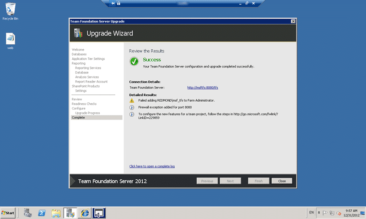The height and width of the screenshot is (219, 366).
Task: Select the Complete step in sidebar
Action: click(97, 118)
